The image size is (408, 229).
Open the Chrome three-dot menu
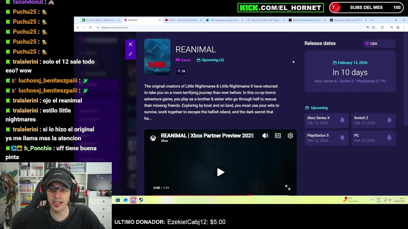(404, 28)
